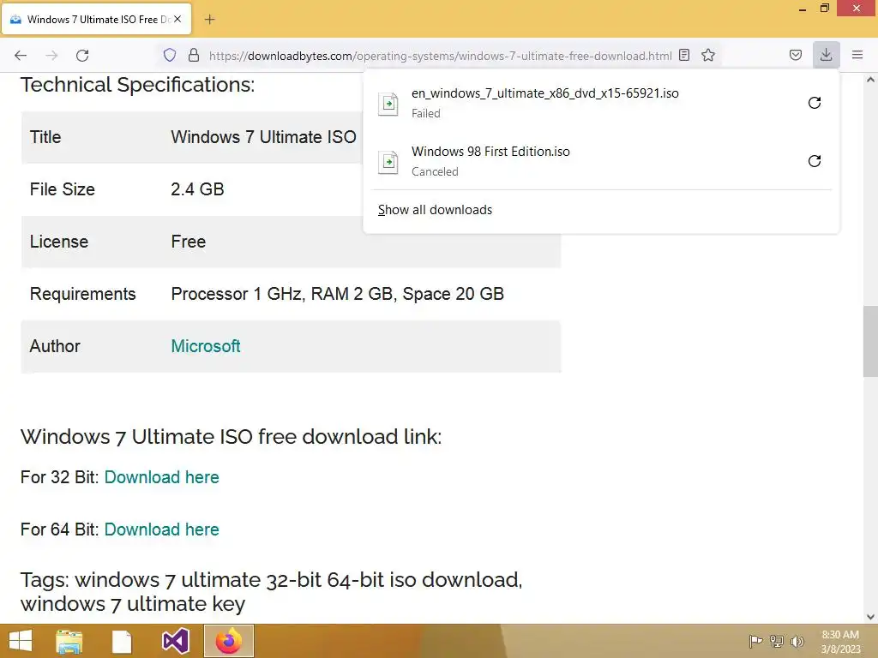Click the Canceled status text
Image resolution: width=878 pixels, height=658 pixels.
(x=435, y=171)
